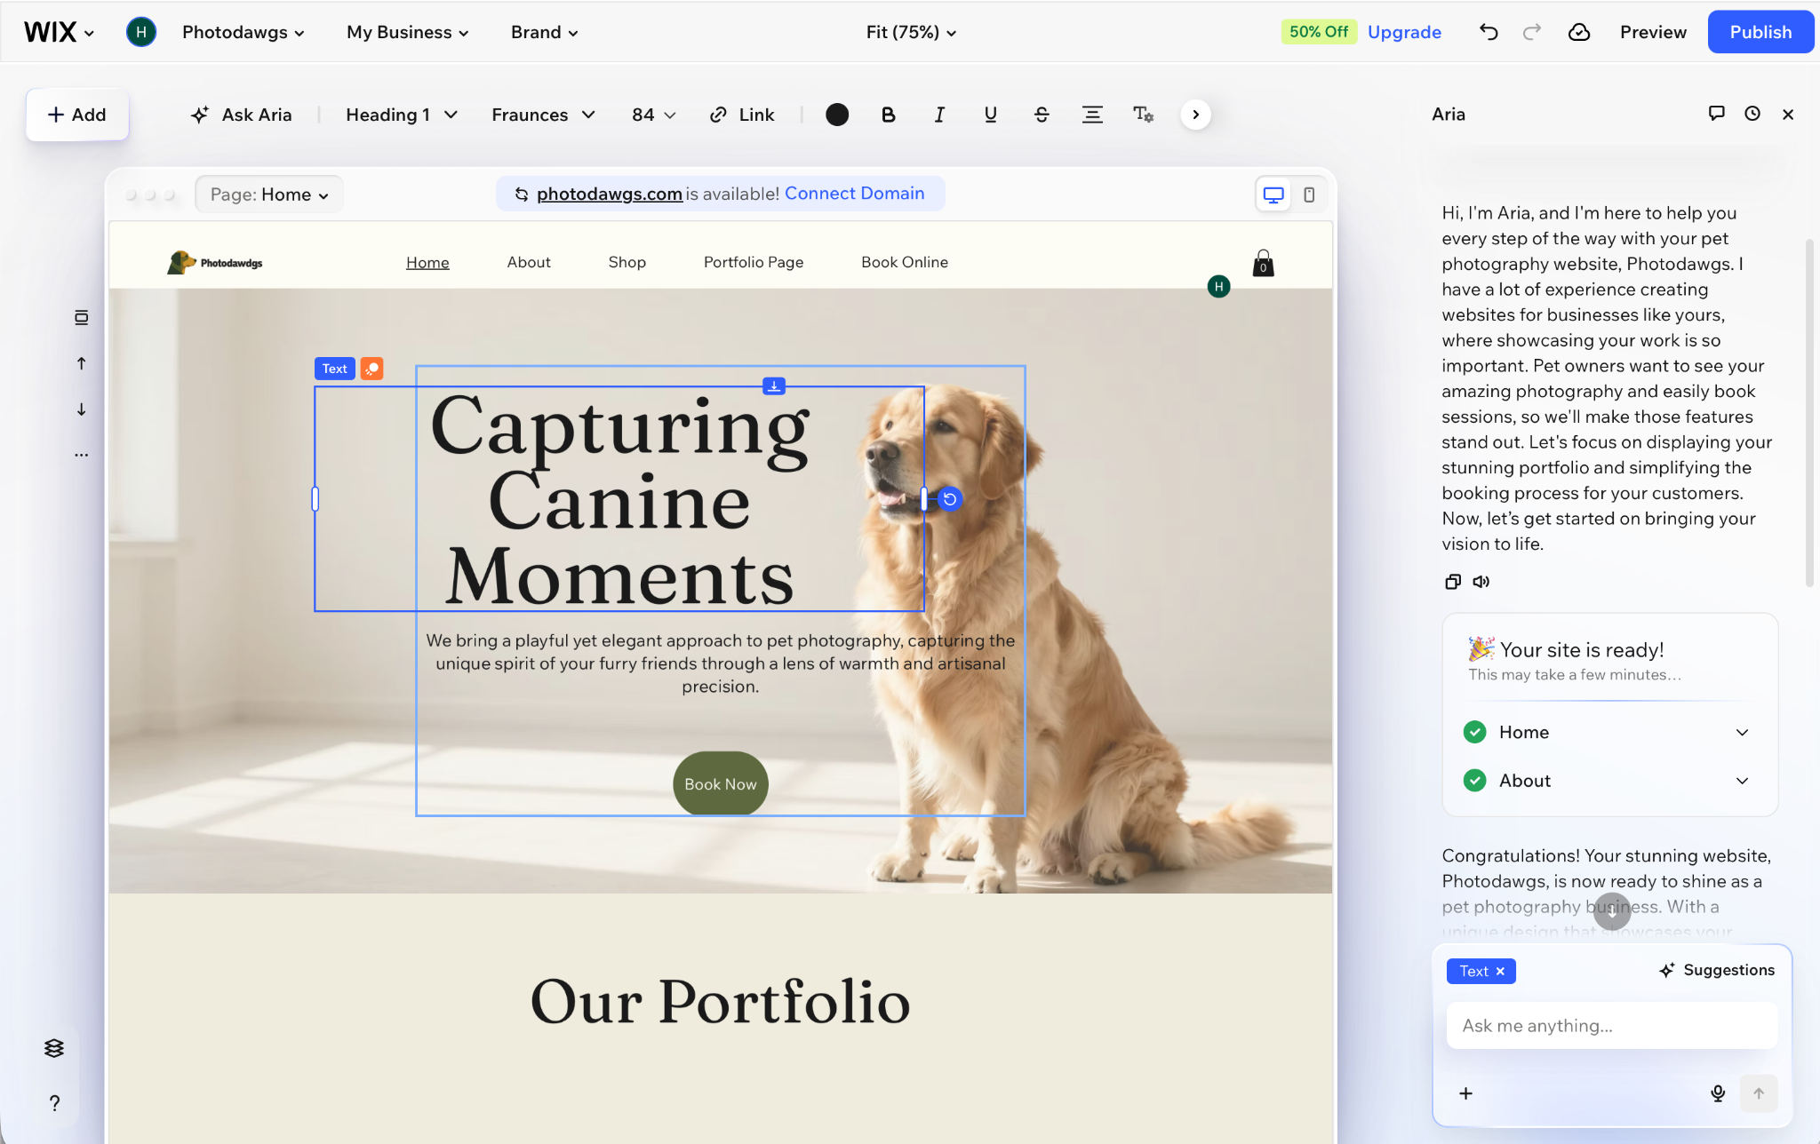Click the blue attach-down handle on the heading

pyautogui.click(x=774, y=386)
